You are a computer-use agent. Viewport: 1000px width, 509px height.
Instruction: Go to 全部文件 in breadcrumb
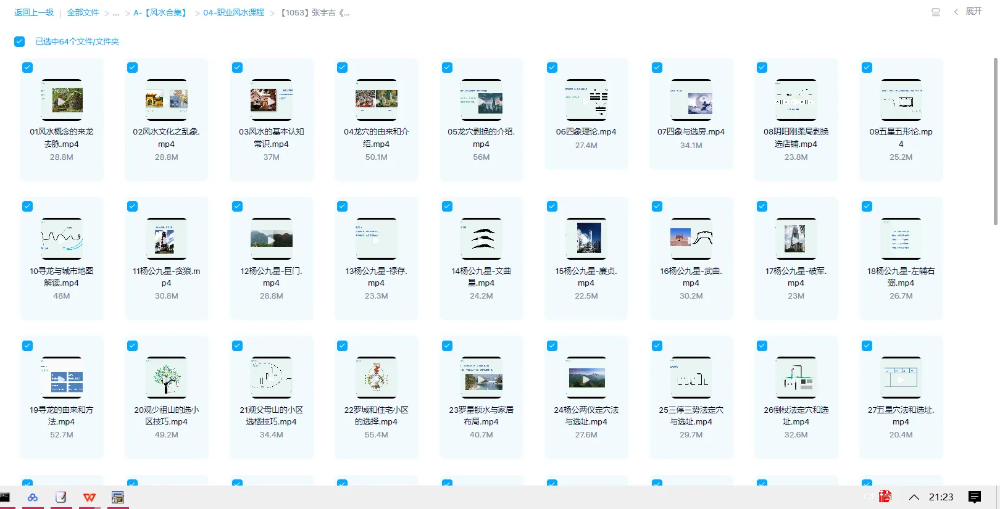(83, 13)
